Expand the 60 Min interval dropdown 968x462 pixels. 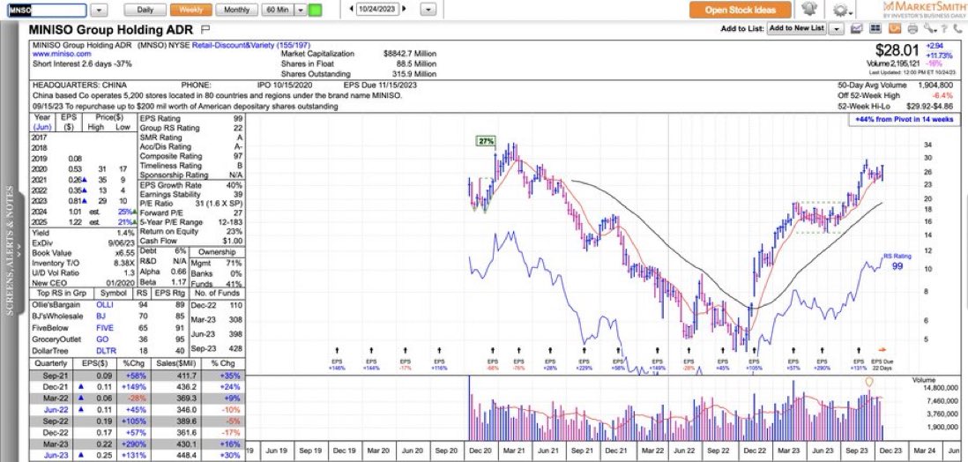(300, 10)
